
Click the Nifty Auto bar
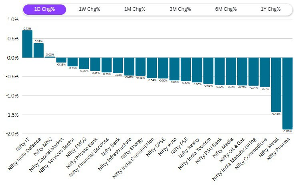pos(174,69)
